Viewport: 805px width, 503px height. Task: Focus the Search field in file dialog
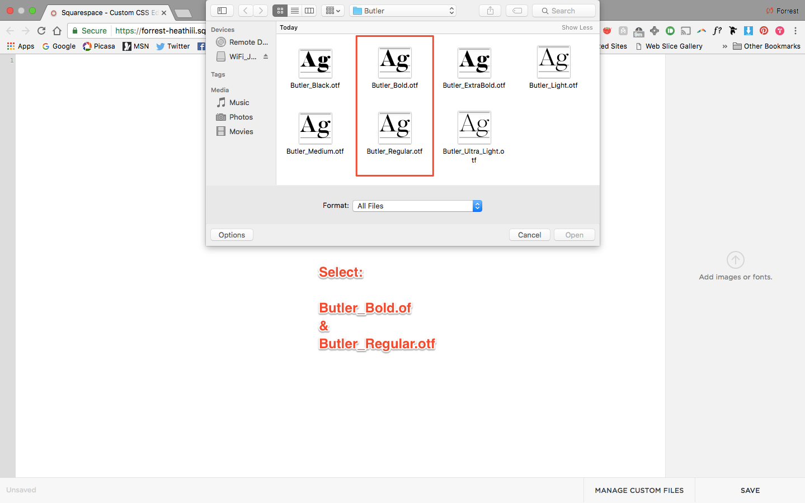(x=564, y=11)
